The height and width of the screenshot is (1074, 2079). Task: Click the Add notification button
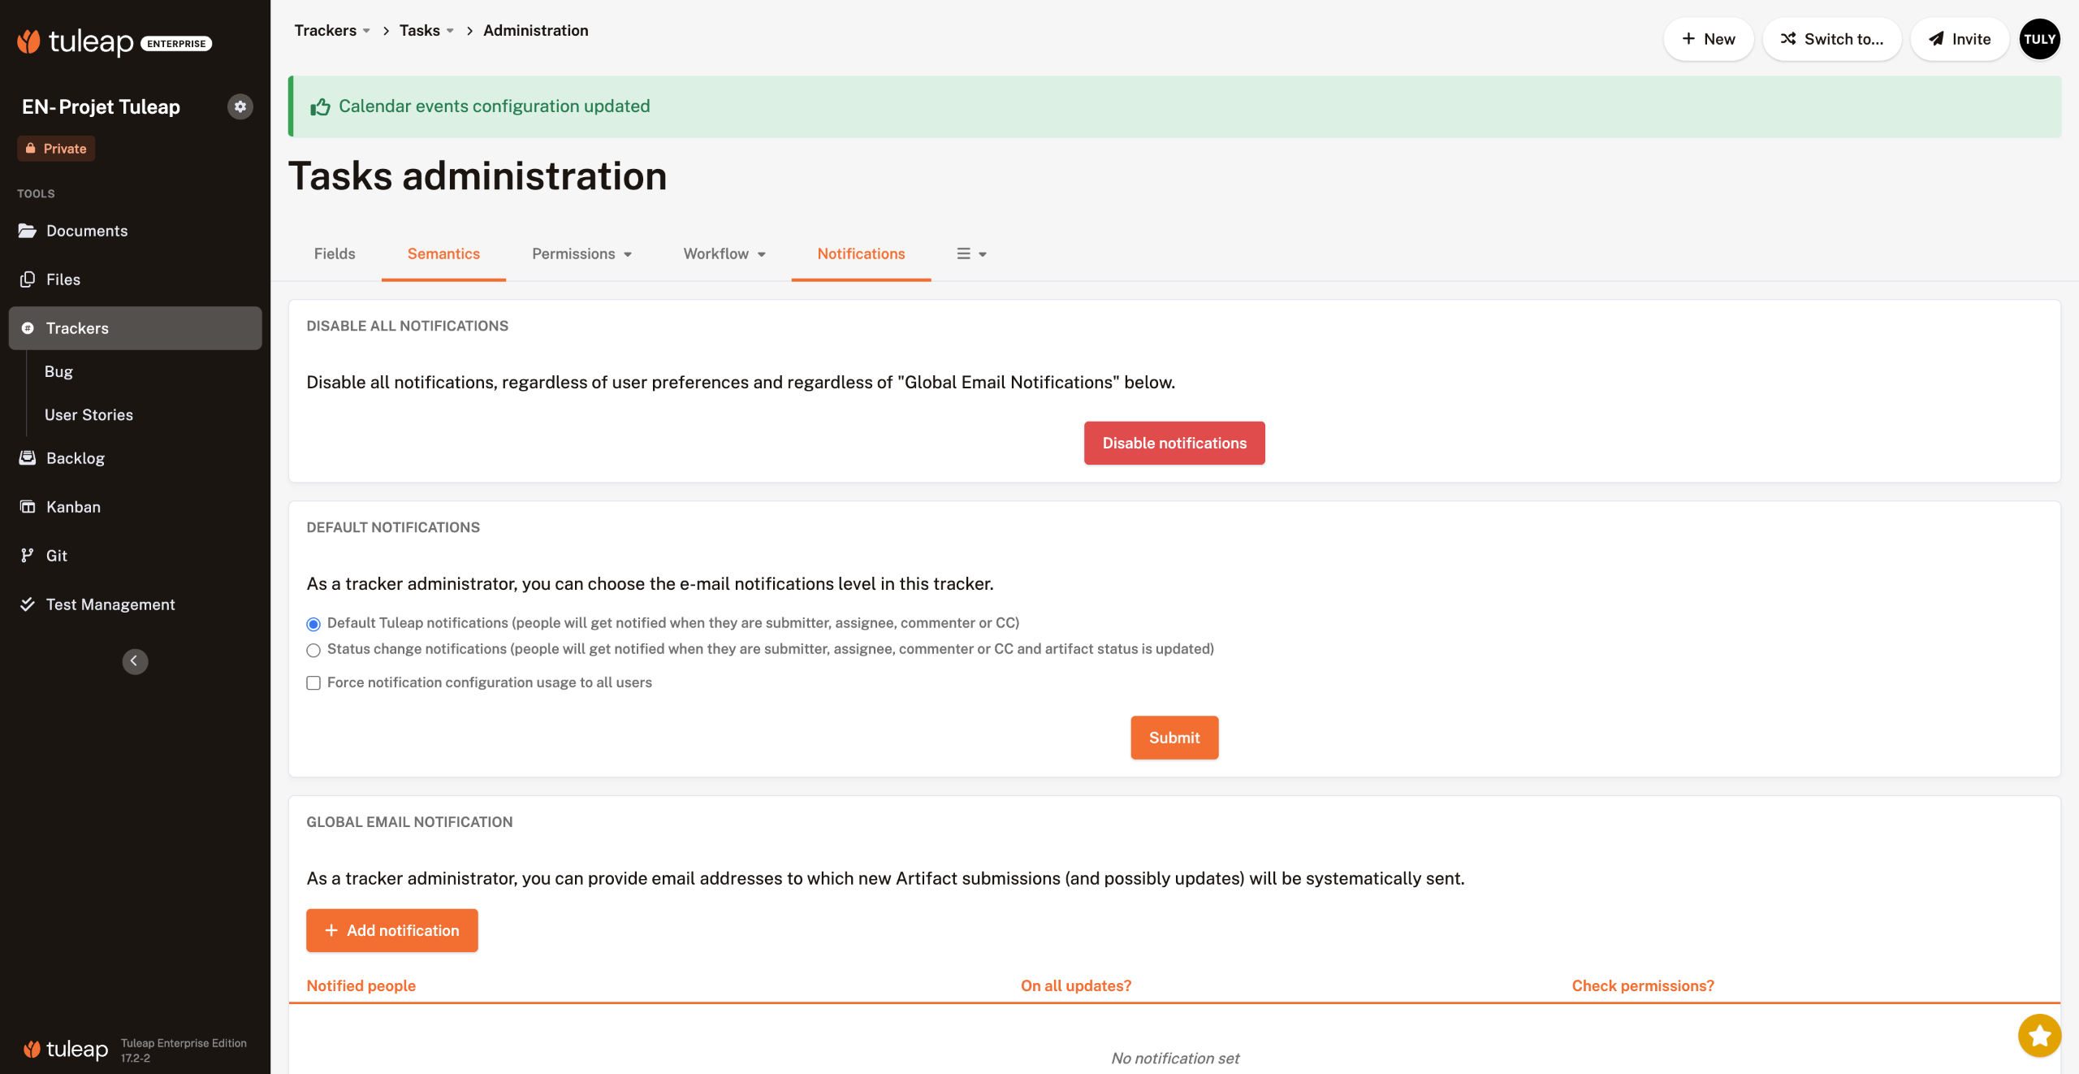[391, 931]
